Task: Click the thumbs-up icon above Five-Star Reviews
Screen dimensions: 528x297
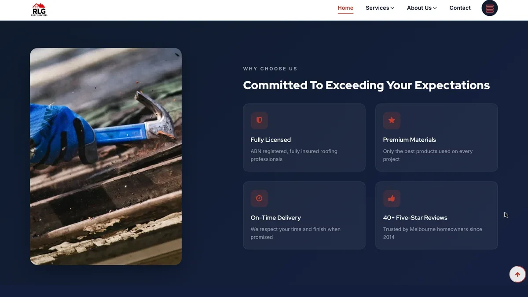Action: click(392, 198)
